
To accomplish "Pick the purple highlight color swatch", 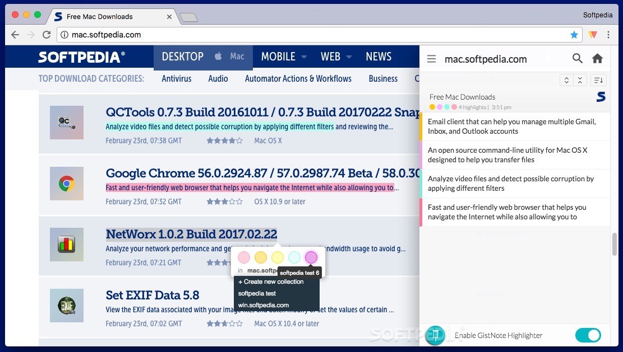I will pyautogui.click(x=311, y=257).
